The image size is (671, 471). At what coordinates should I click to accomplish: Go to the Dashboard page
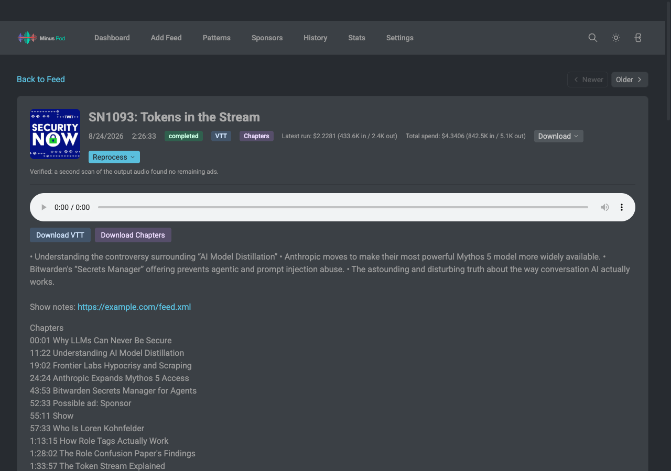(x=112, y=38)
